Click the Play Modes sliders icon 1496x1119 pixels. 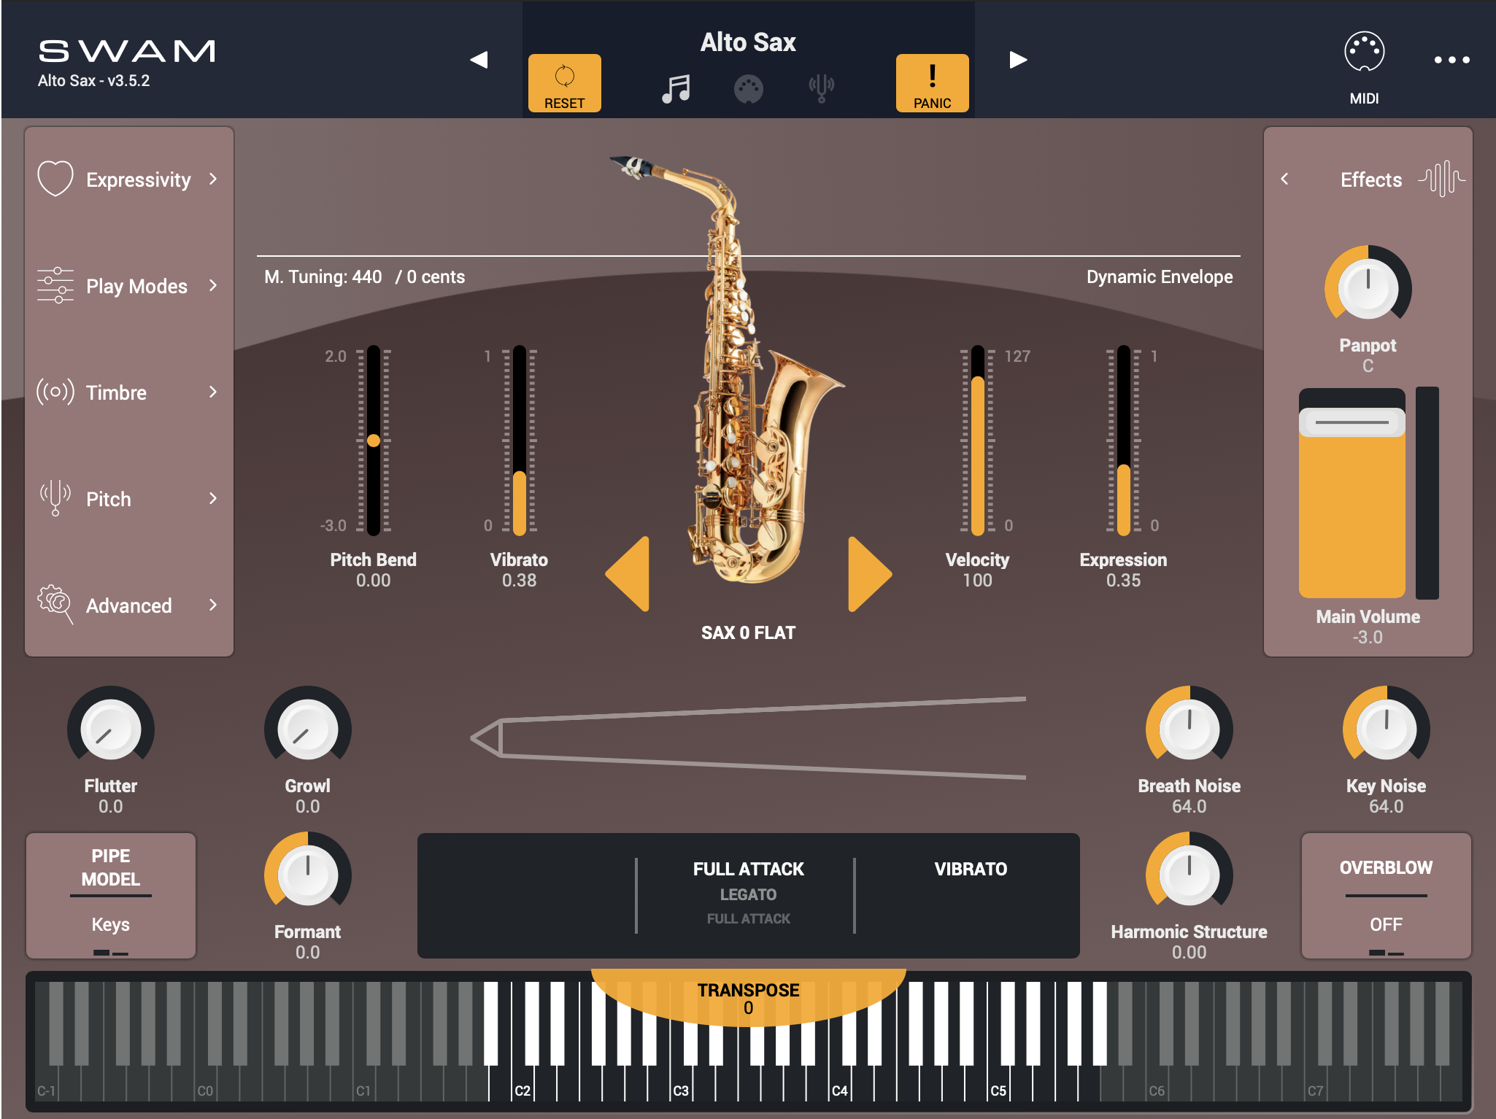pos(55,285)
